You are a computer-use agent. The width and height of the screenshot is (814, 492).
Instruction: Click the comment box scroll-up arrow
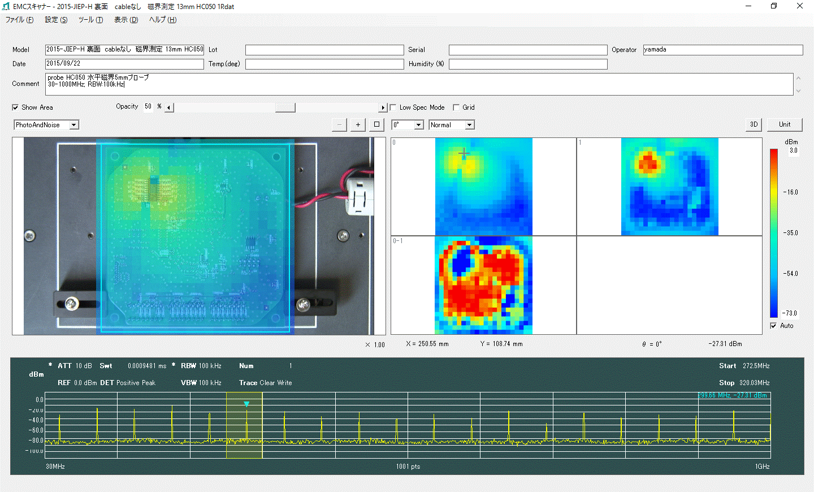(x=798, y=77)
